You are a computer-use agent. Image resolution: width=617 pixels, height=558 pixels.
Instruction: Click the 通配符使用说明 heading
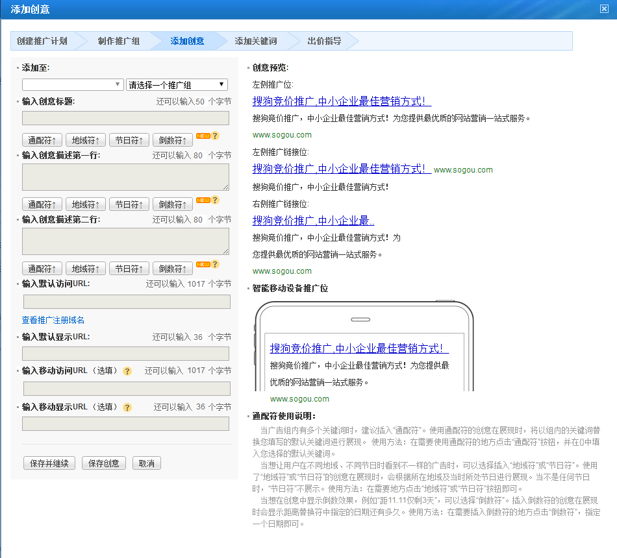pos(284,416)
